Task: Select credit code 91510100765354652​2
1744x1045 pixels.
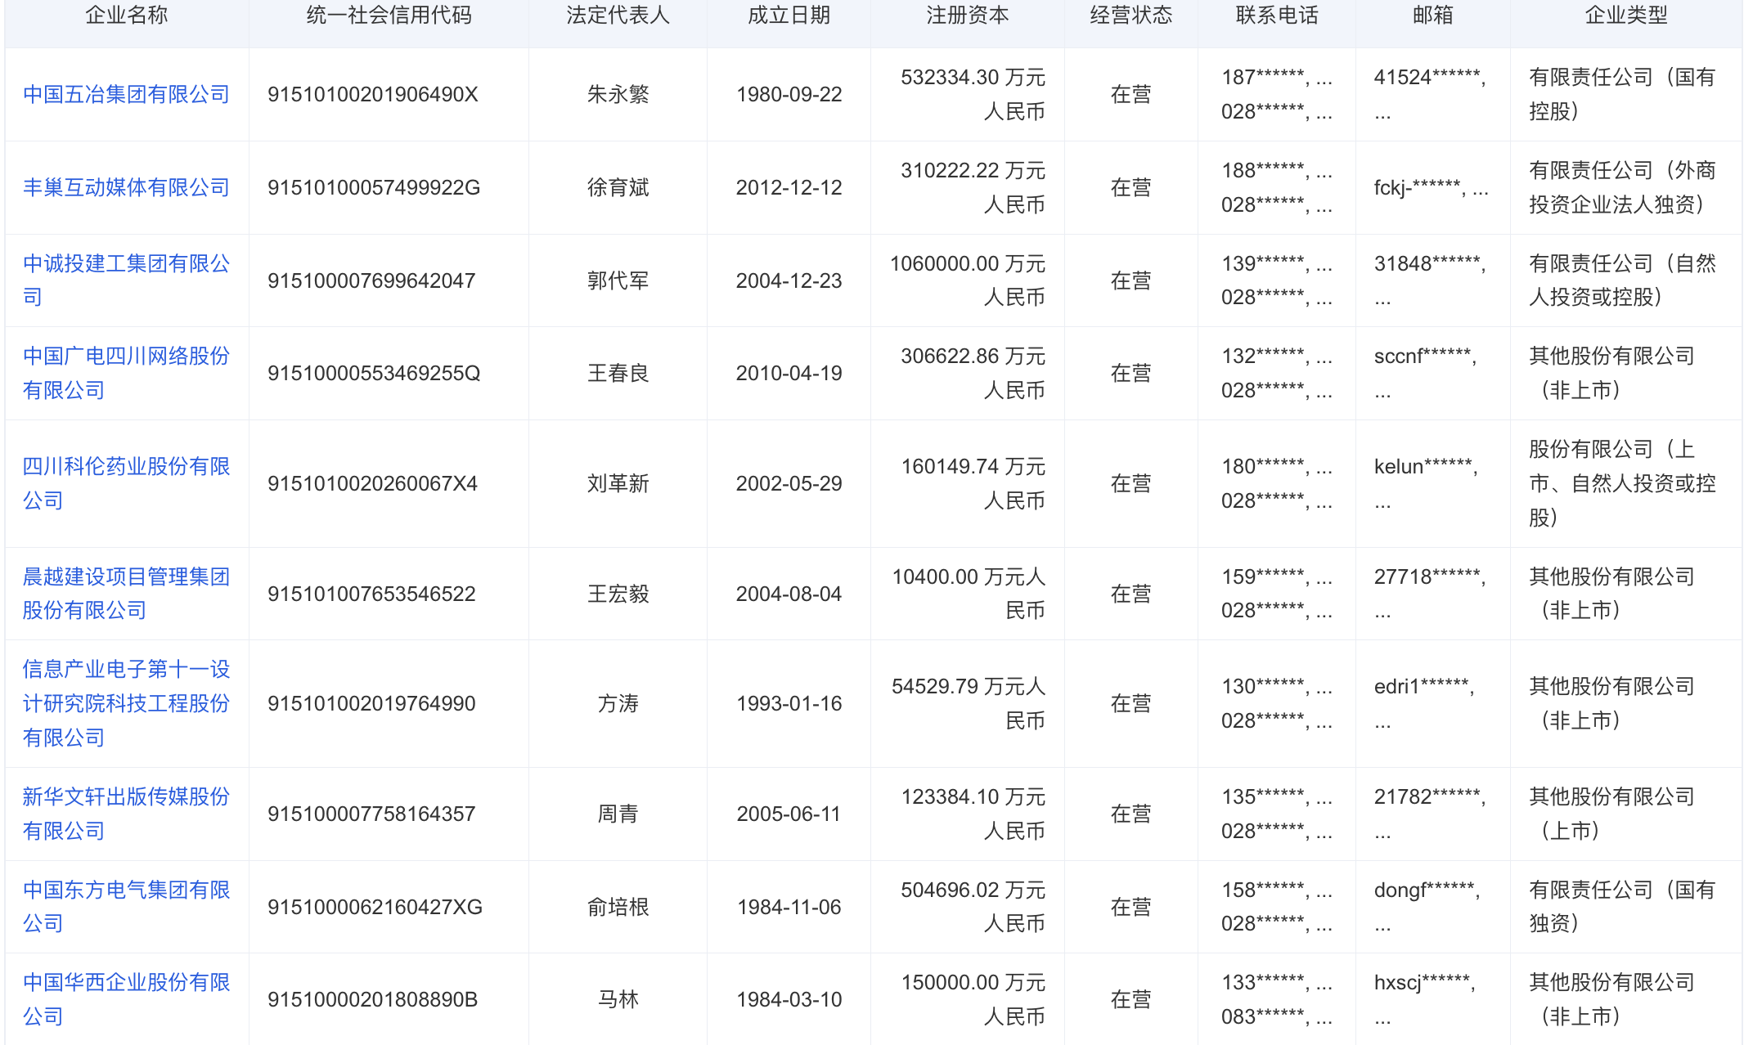Action: (371, 594)
